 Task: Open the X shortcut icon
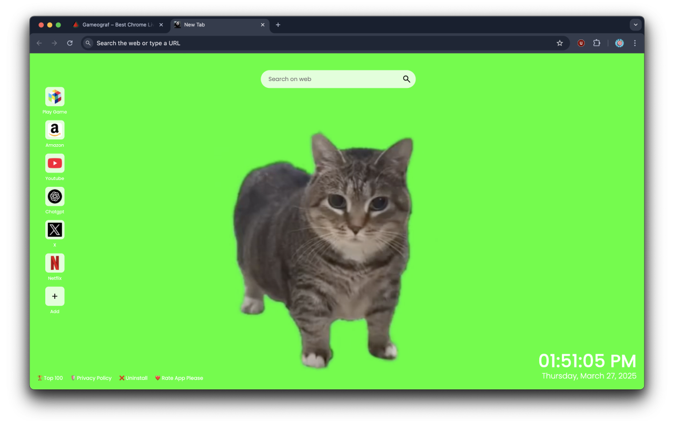(x=55, y=229)
